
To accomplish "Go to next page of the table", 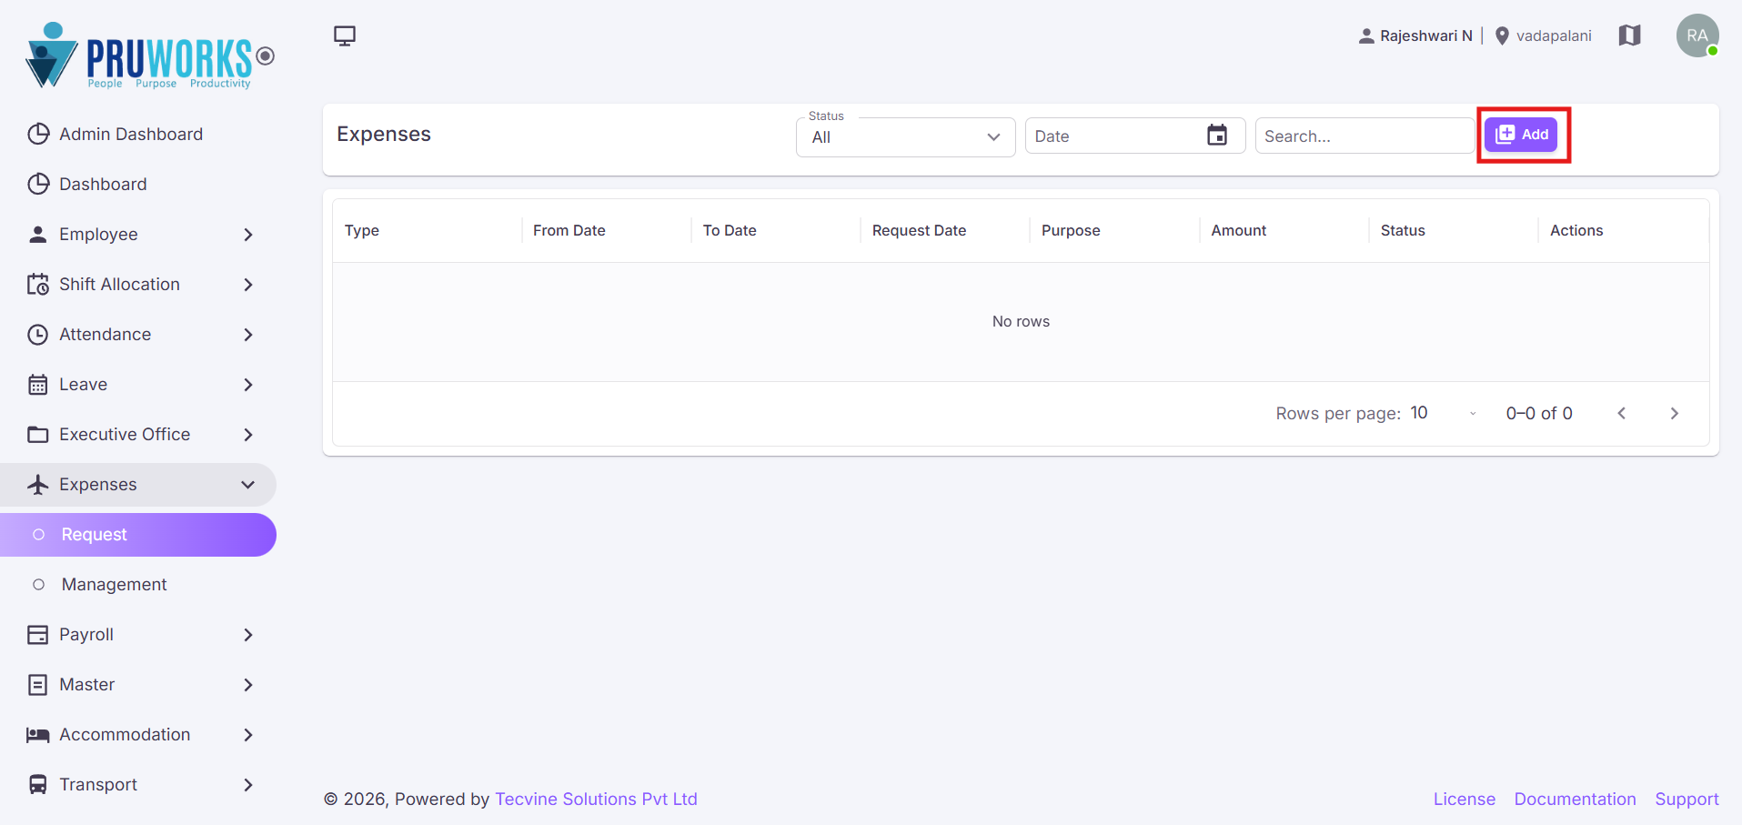I will [1674, 413].
